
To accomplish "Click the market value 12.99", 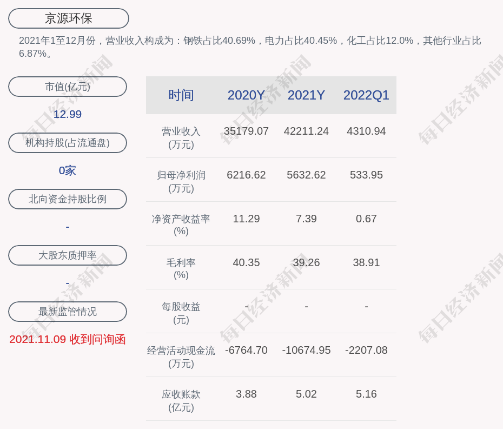I will pos(68,114).
